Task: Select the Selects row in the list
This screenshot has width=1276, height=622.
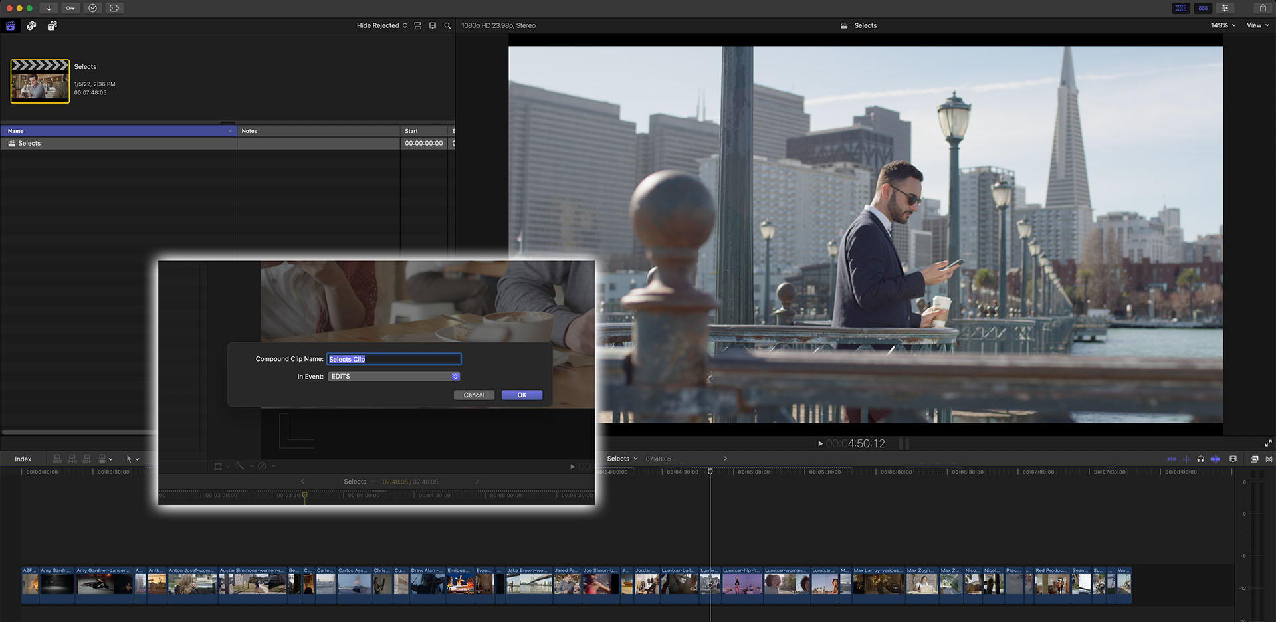Action: pyautogui.click(x=227, y=143)
